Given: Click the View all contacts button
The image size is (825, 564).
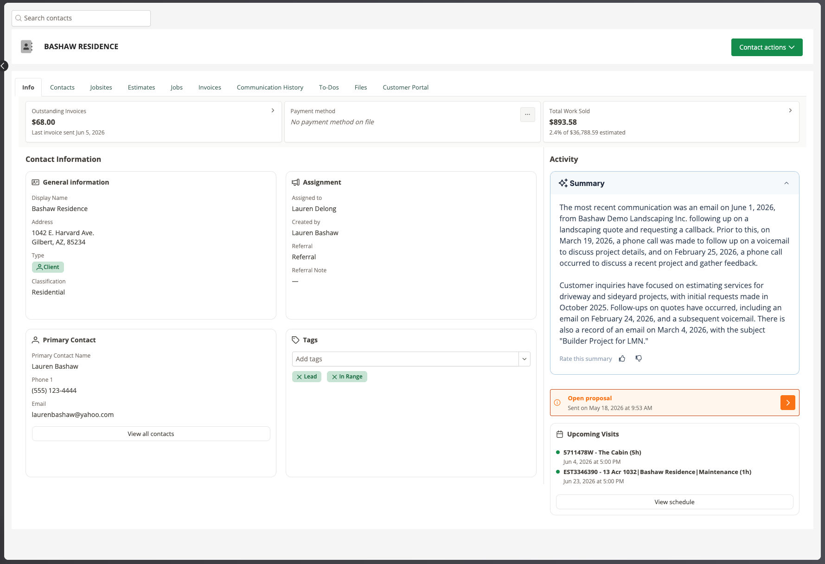Looking at the screenshot, I should point(151,434).
